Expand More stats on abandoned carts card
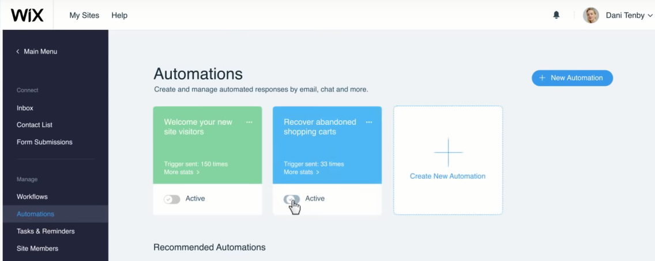The width and height of the screenshot is (655, 261). 301,172
